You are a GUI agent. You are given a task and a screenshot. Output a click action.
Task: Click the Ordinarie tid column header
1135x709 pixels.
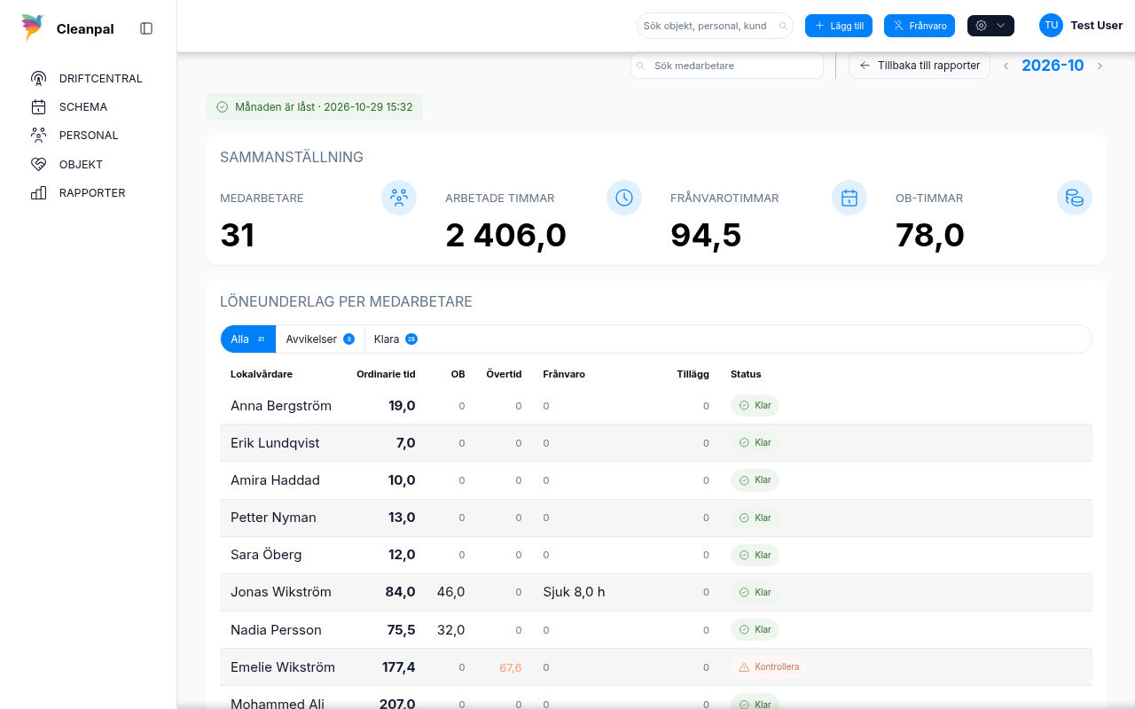[x=386, y=374]
